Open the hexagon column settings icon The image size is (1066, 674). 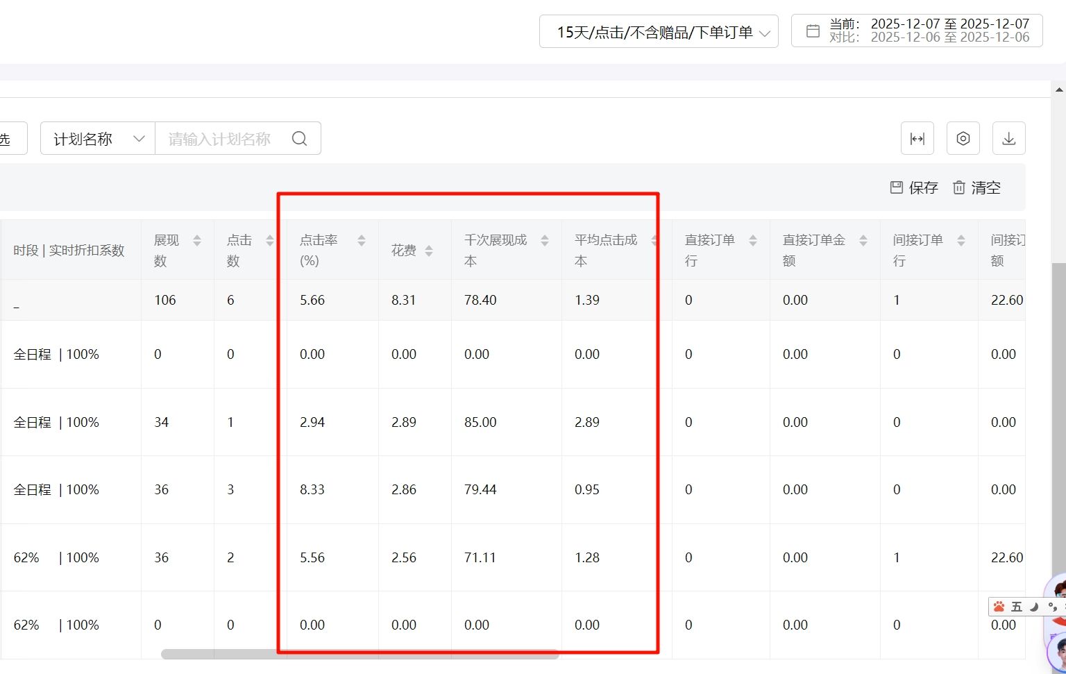point(963,139)
